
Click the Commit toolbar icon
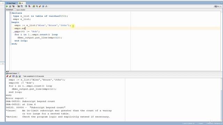[x=26, y=6]
